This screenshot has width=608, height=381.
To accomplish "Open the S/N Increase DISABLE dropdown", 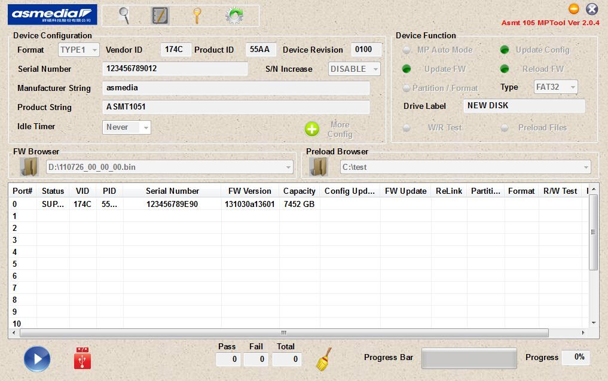I will tap(354, 69).
